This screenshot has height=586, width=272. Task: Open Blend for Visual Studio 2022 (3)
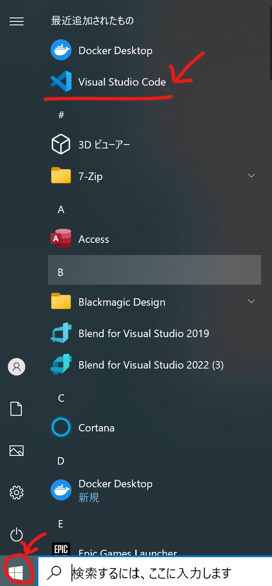(x=150, y=365)
